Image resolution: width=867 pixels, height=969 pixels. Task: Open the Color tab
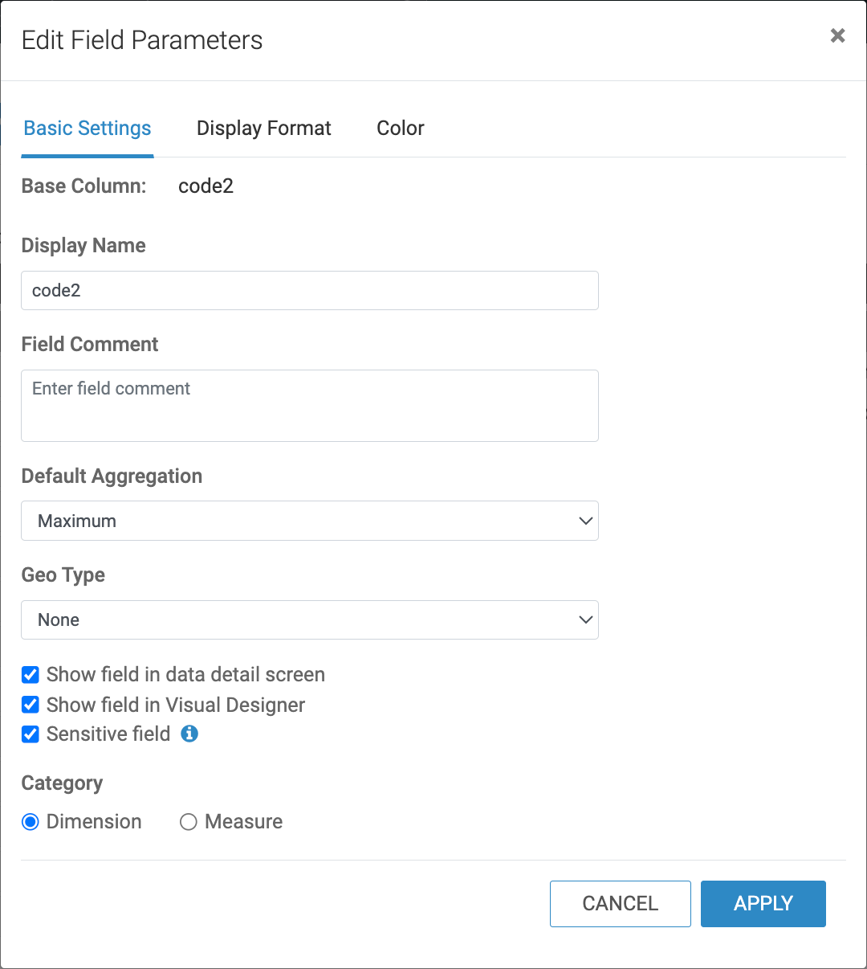point(401,129)
